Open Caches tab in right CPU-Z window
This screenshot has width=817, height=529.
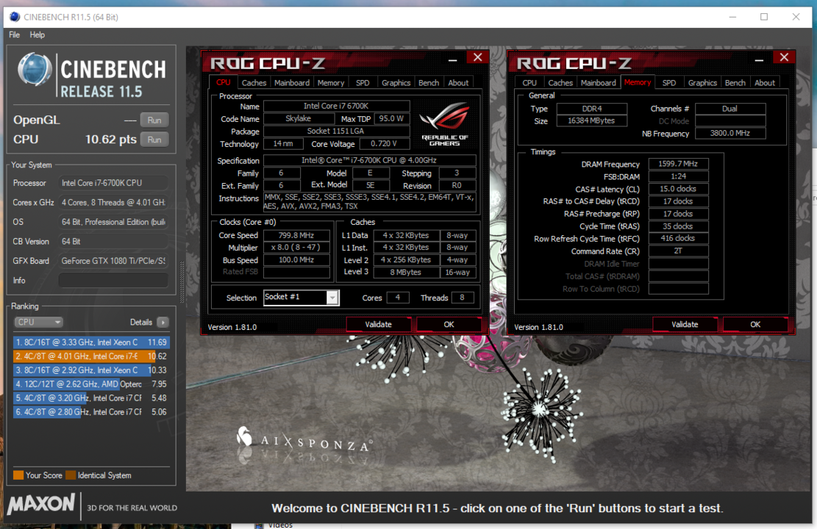coord(560,83)
